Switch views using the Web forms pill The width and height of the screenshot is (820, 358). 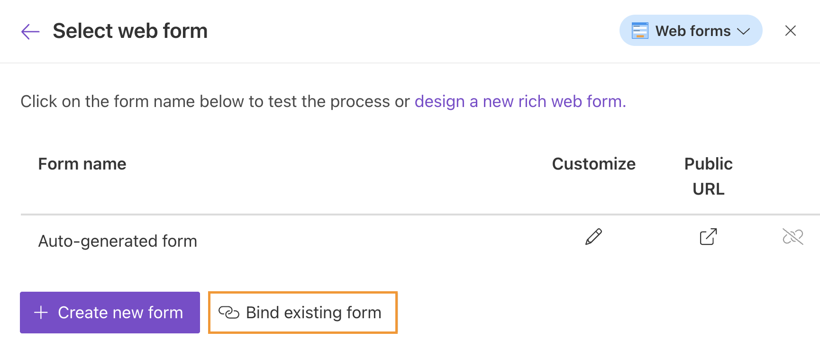point(691,30)
